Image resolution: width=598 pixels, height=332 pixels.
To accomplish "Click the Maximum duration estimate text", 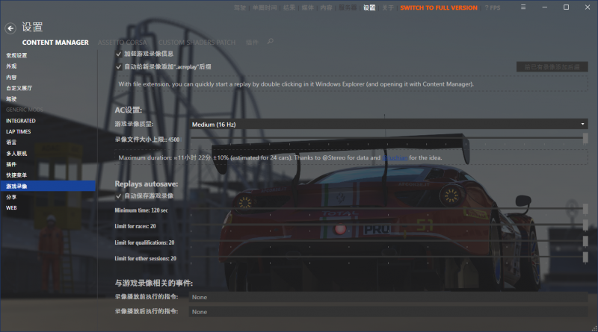I will [x=280, y=157].
